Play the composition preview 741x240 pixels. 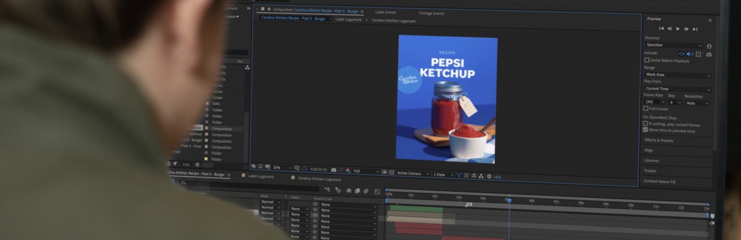[678, 29]
